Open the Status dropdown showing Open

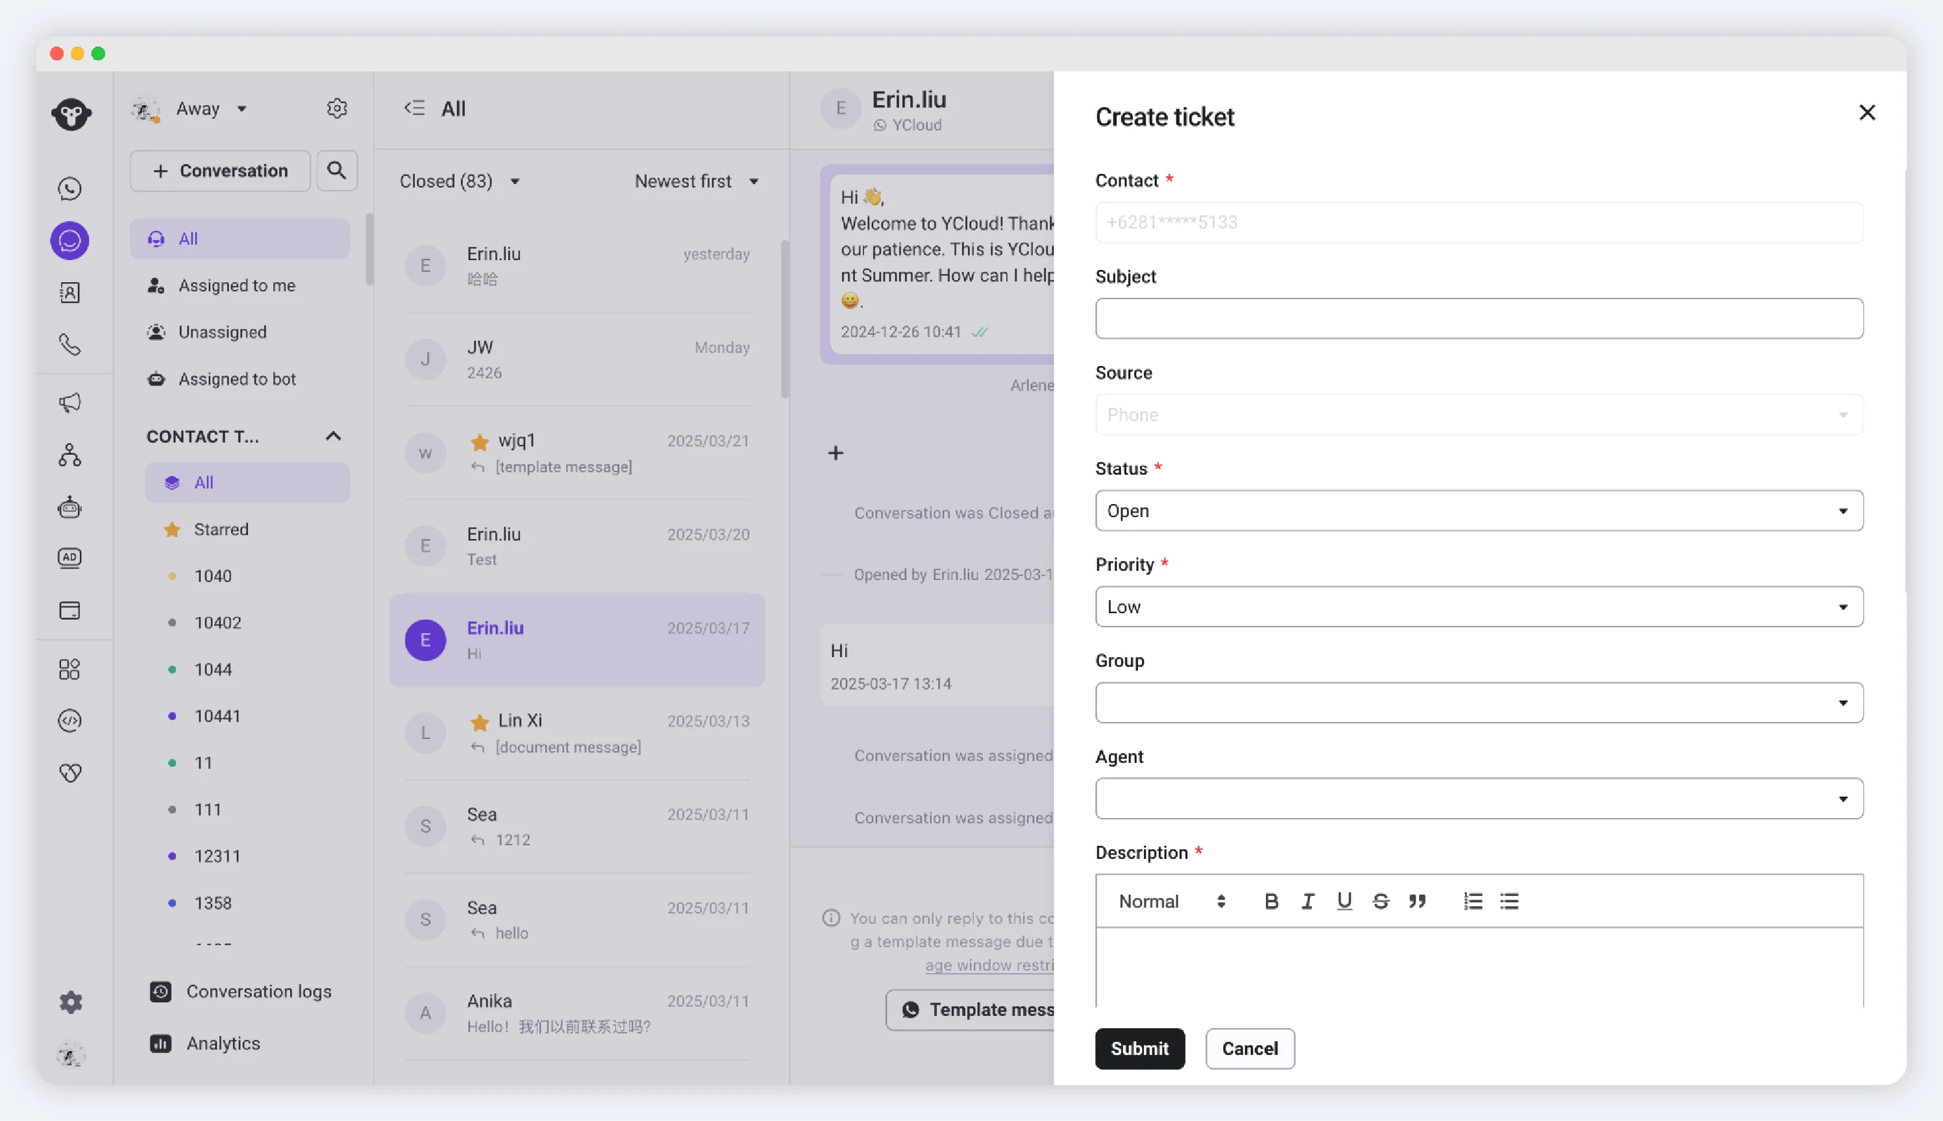pos(1478,511)
